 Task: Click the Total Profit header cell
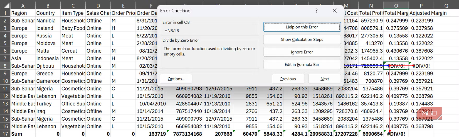371,13
